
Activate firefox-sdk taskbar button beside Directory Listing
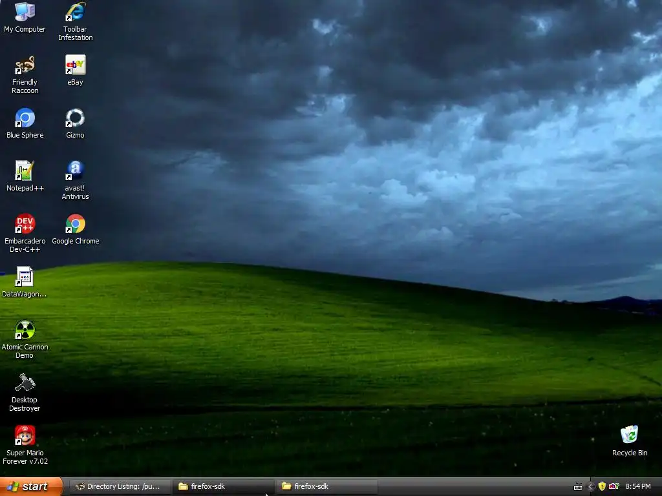point(223,486)
